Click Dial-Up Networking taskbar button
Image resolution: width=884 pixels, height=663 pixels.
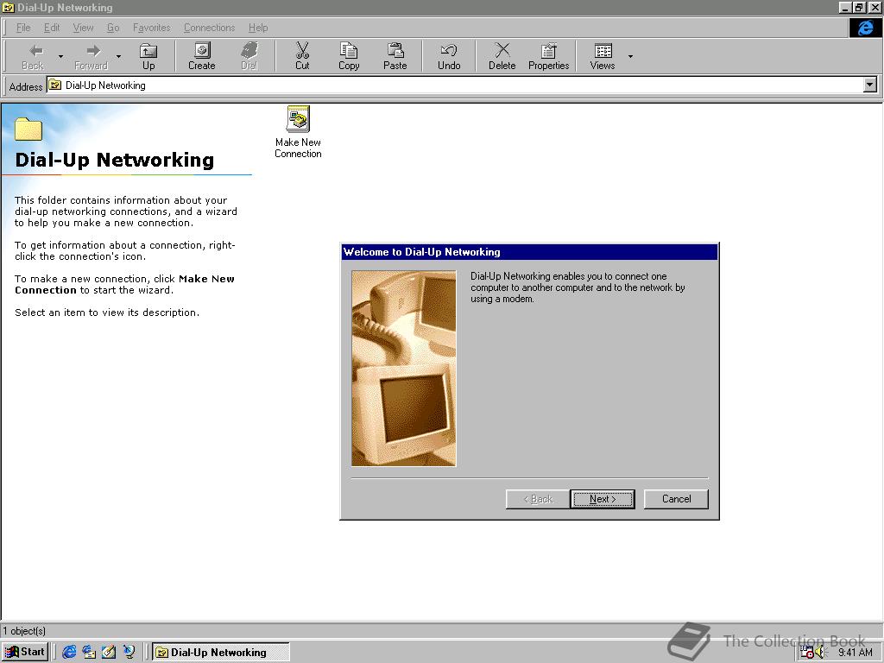tap(221, 653)
